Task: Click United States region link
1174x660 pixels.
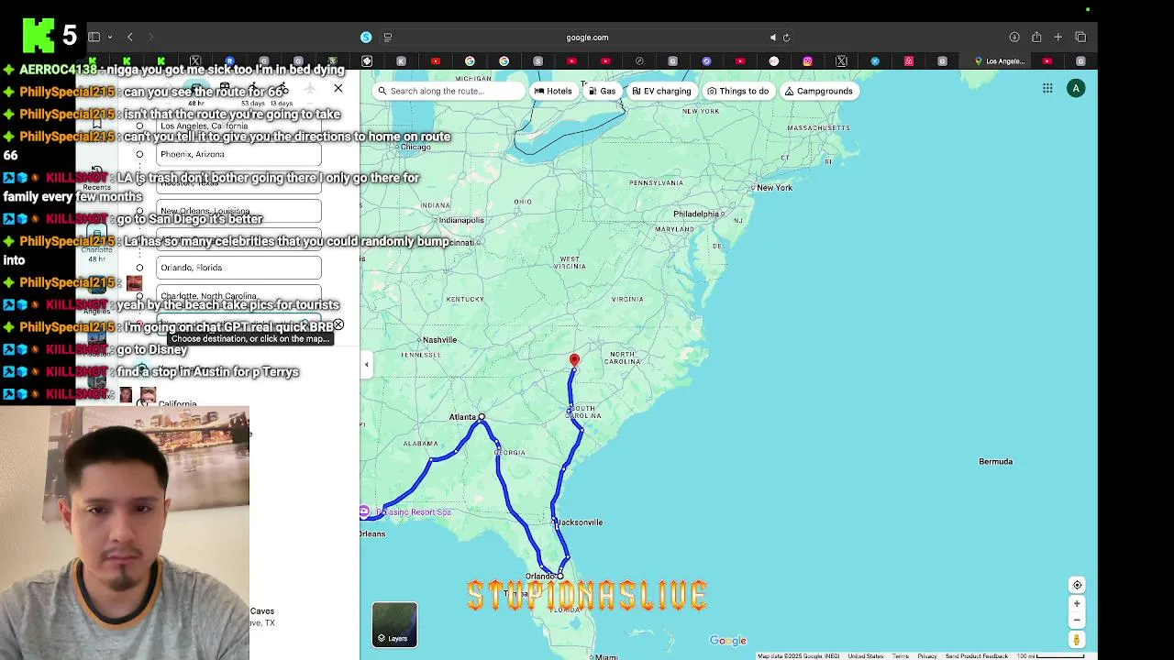Action: pos(865,656)
